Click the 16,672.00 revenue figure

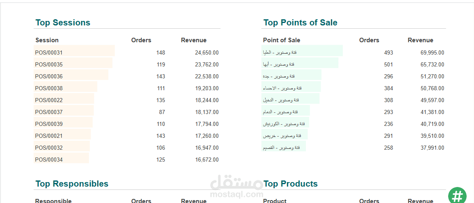[207, 160]
